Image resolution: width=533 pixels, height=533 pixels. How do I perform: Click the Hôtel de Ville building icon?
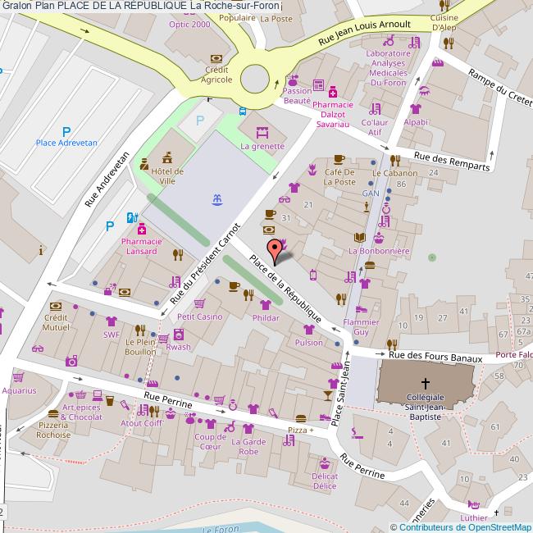(x=167, y=156)
